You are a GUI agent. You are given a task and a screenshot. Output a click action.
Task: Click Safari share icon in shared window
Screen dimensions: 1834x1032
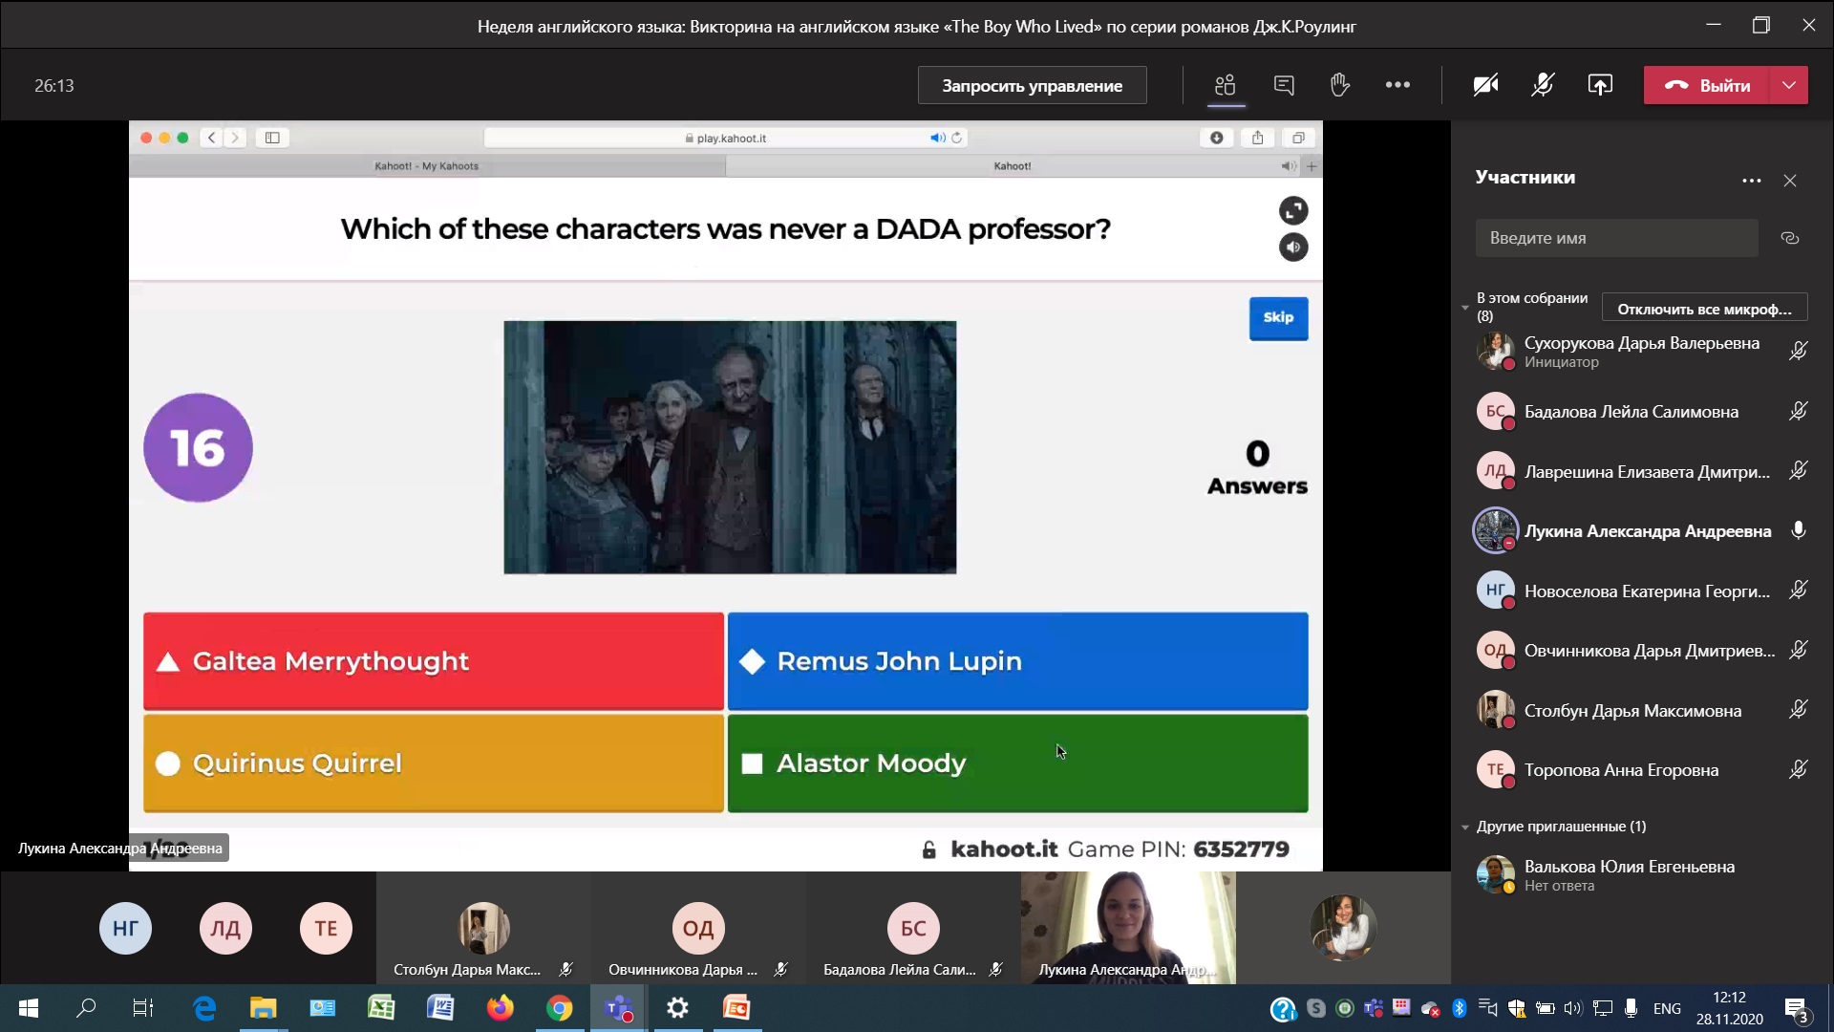1257,138
